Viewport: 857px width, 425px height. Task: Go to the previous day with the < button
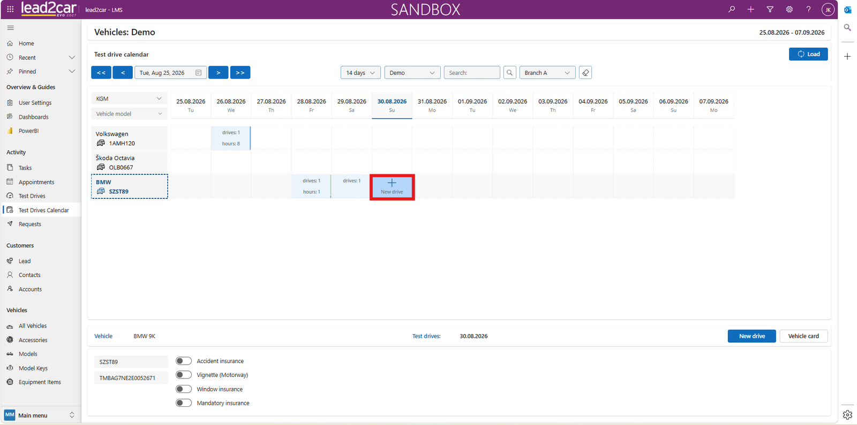123,73
